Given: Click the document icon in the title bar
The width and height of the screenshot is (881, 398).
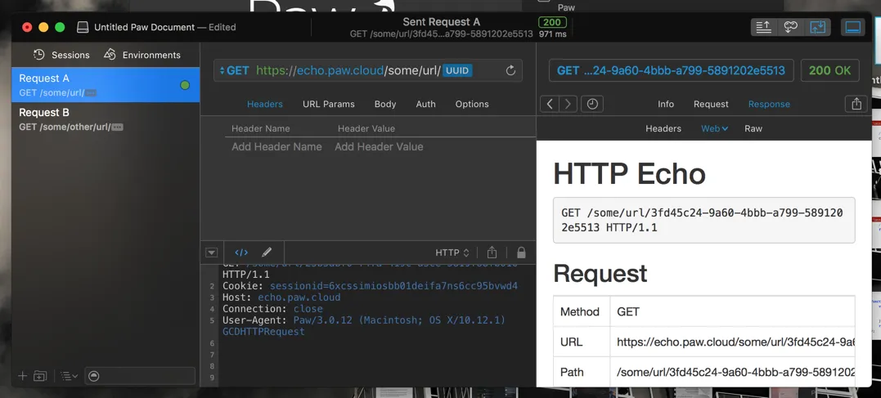Looking at the screenshot, I should click(x=83, y=27).
